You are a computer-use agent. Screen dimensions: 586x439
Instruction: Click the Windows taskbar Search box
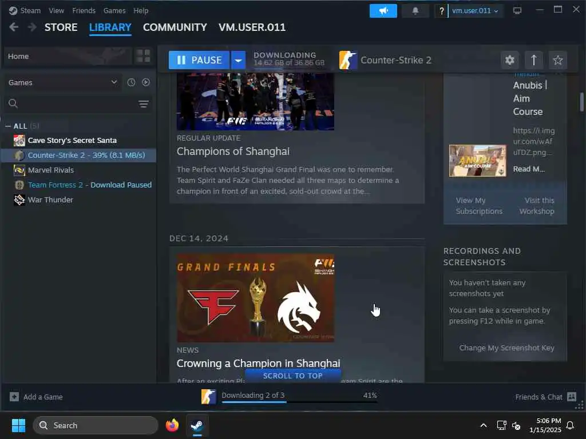click(x=96, y=425)
